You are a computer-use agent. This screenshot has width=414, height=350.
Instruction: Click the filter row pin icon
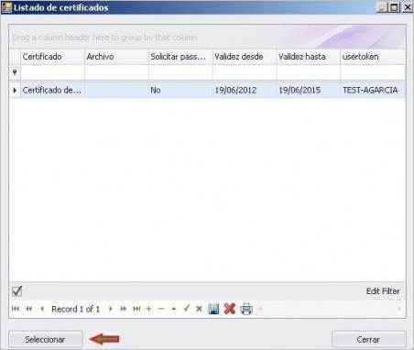point(15,72)
